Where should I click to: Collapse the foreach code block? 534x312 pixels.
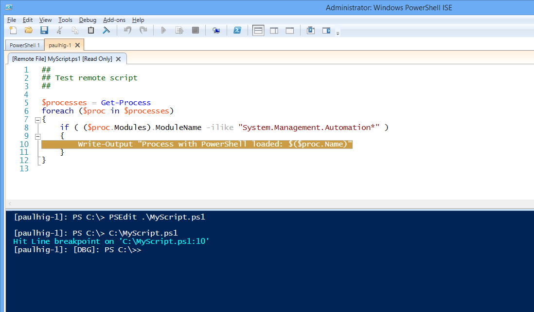tap(38, 119)
